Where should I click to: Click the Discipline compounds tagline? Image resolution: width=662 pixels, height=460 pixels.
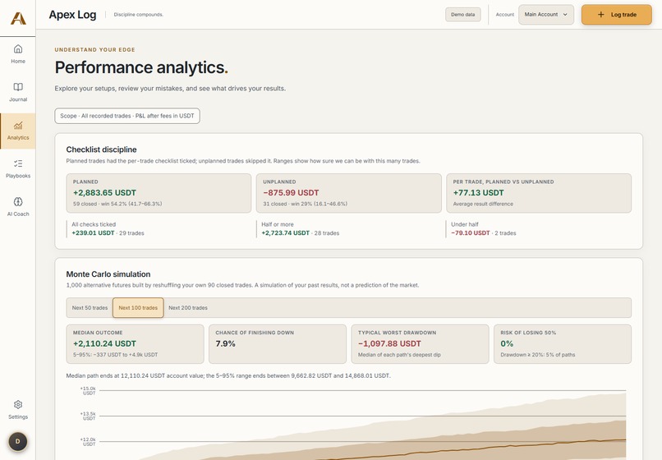click(x=139, y=14)
